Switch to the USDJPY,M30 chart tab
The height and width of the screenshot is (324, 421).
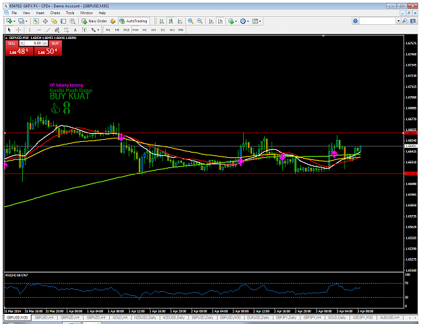tap(362, 317)
